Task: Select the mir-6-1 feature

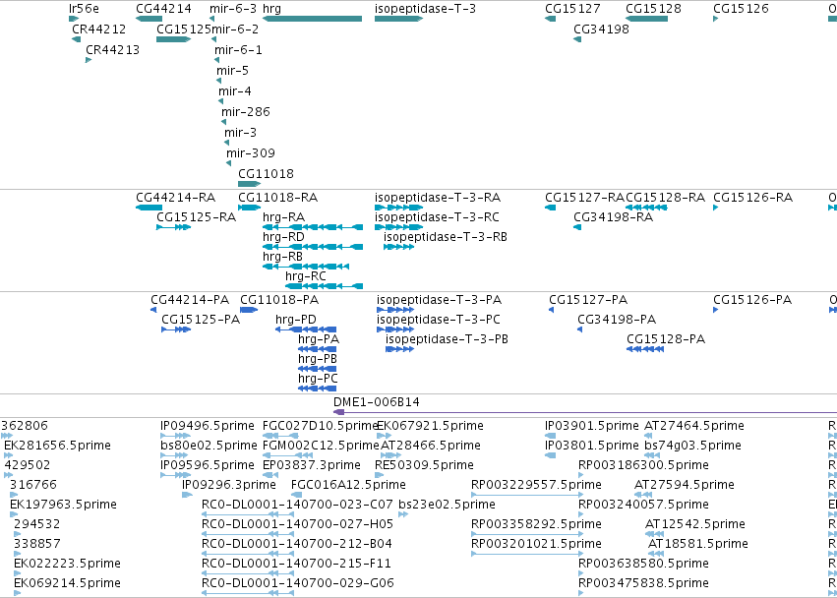Action: (x=217, y=60)
